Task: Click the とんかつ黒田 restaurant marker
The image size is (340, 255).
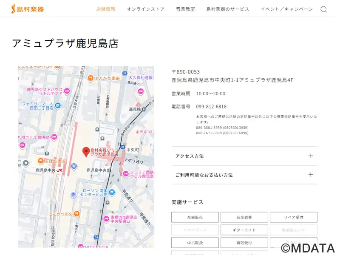Action: coord(91,78)
